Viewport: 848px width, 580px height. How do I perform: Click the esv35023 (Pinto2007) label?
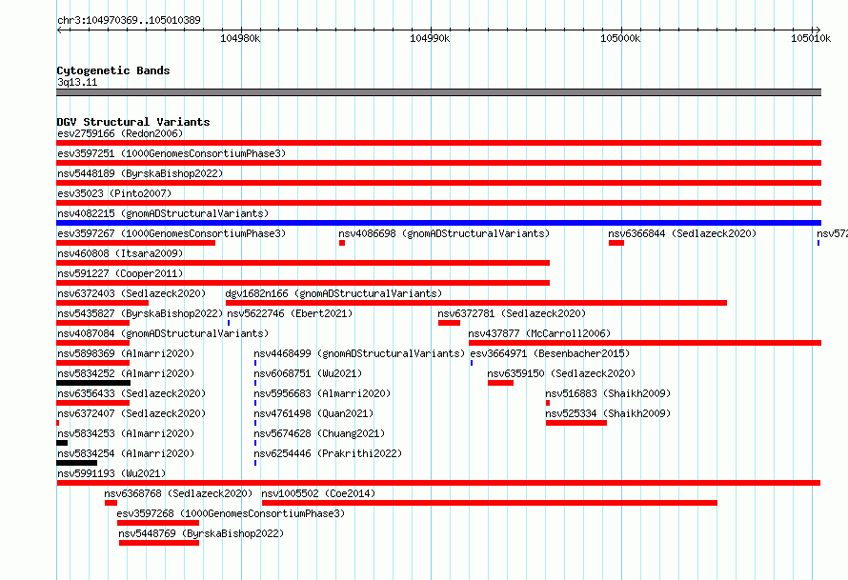[114, 193]
